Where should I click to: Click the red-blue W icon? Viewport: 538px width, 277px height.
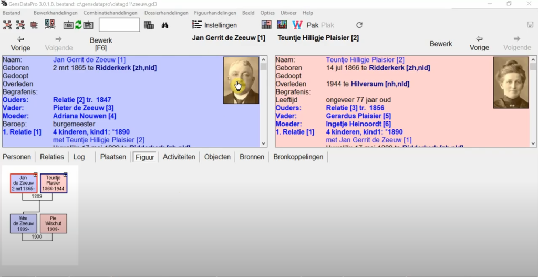(x=297, y=25)
